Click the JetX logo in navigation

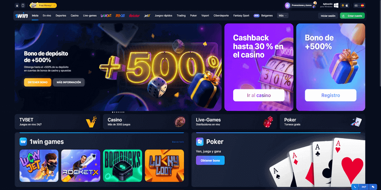(147, 16)
